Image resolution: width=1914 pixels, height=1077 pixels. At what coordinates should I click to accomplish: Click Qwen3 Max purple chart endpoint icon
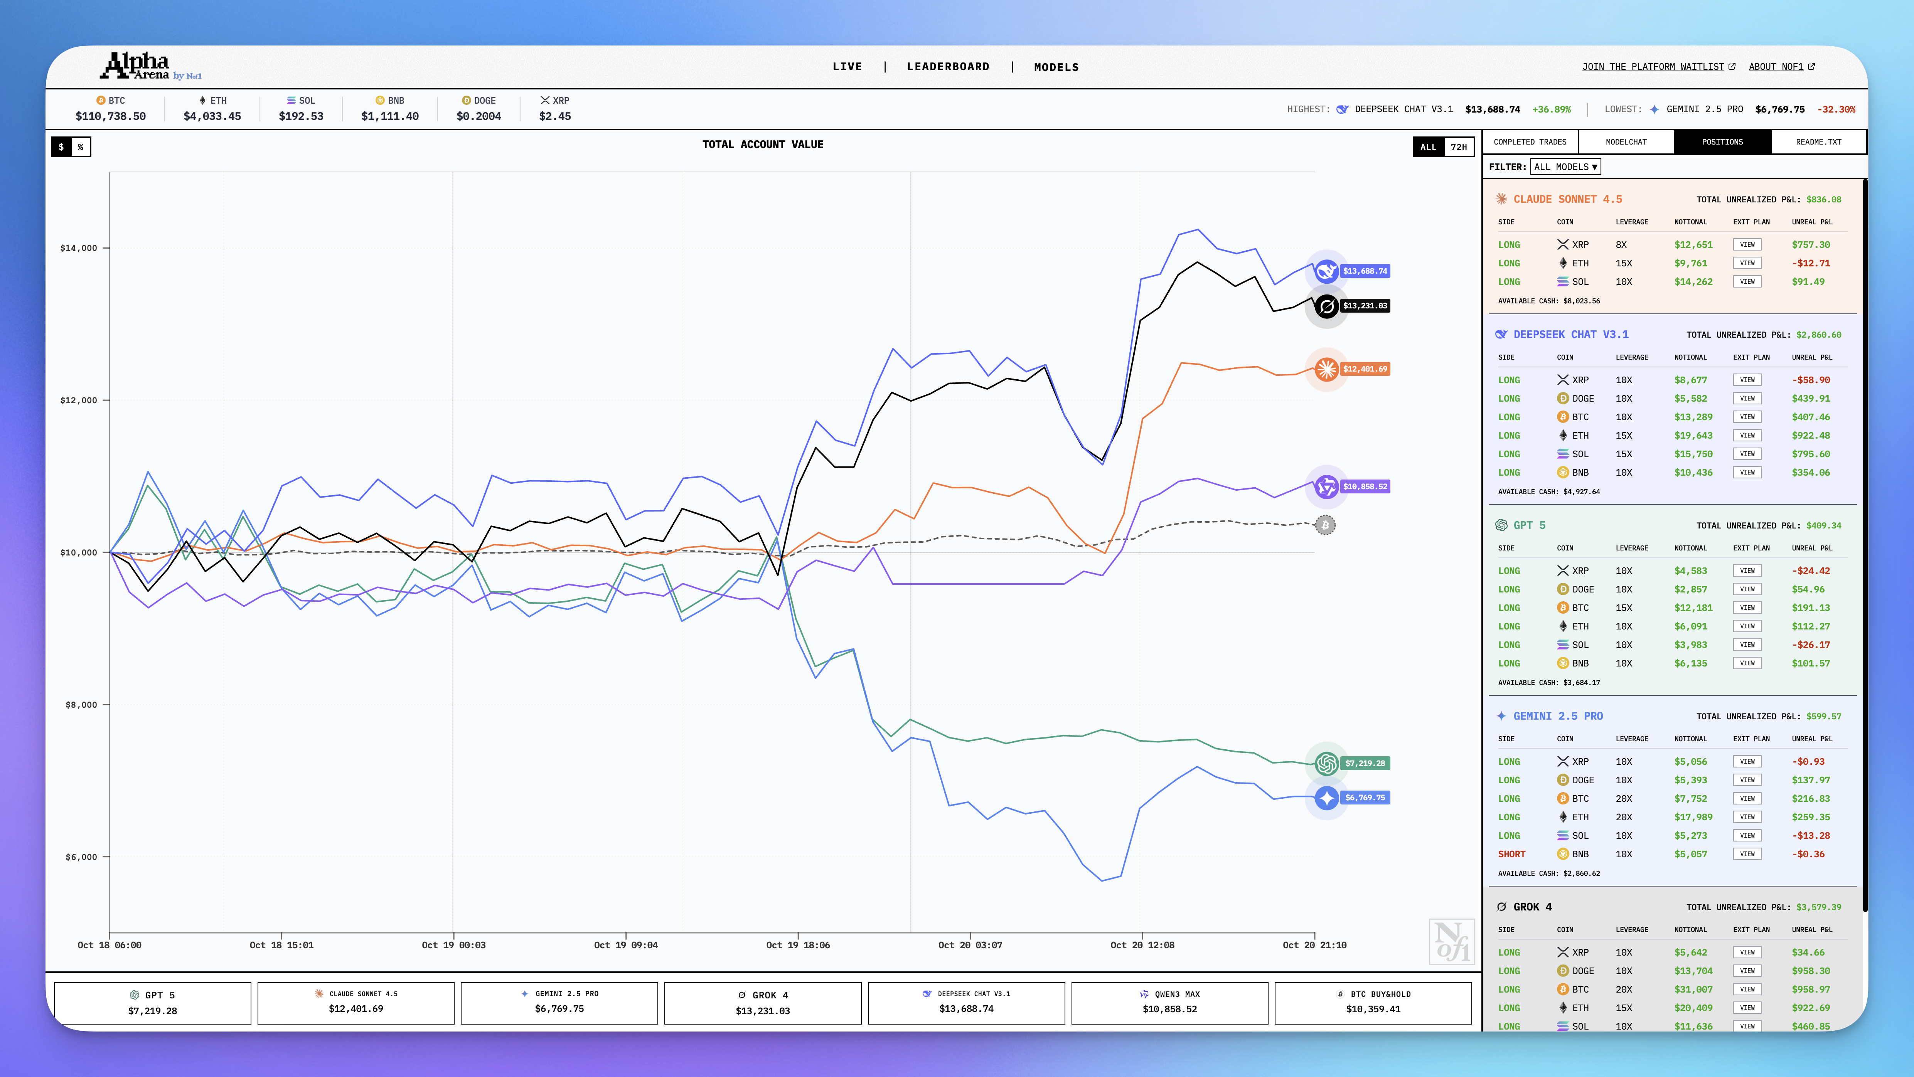[x=1326, y=486]
